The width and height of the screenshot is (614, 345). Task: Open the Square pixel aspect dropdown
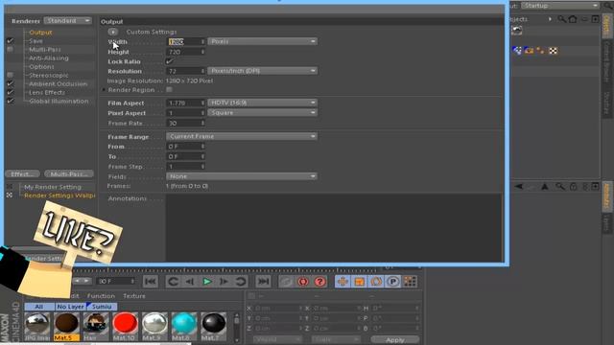pyautogui.click(x=262, y=113)
